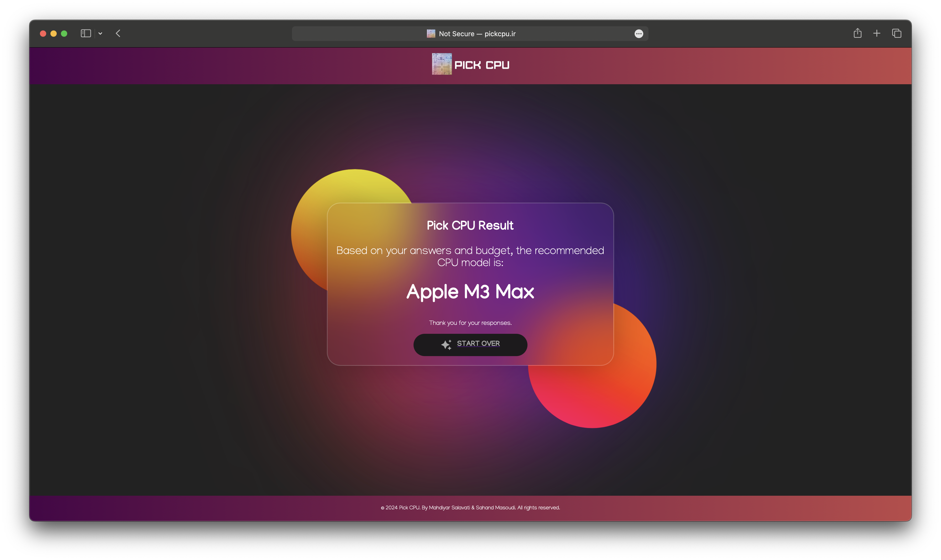This screenshot has width=941, height=560.
Task: Select the Apple M3 Max result text
Action: point(470,292)
